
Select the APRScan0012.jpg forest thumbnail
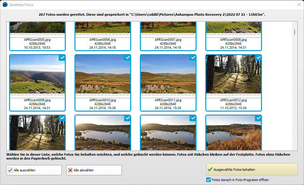click(233, 74)
